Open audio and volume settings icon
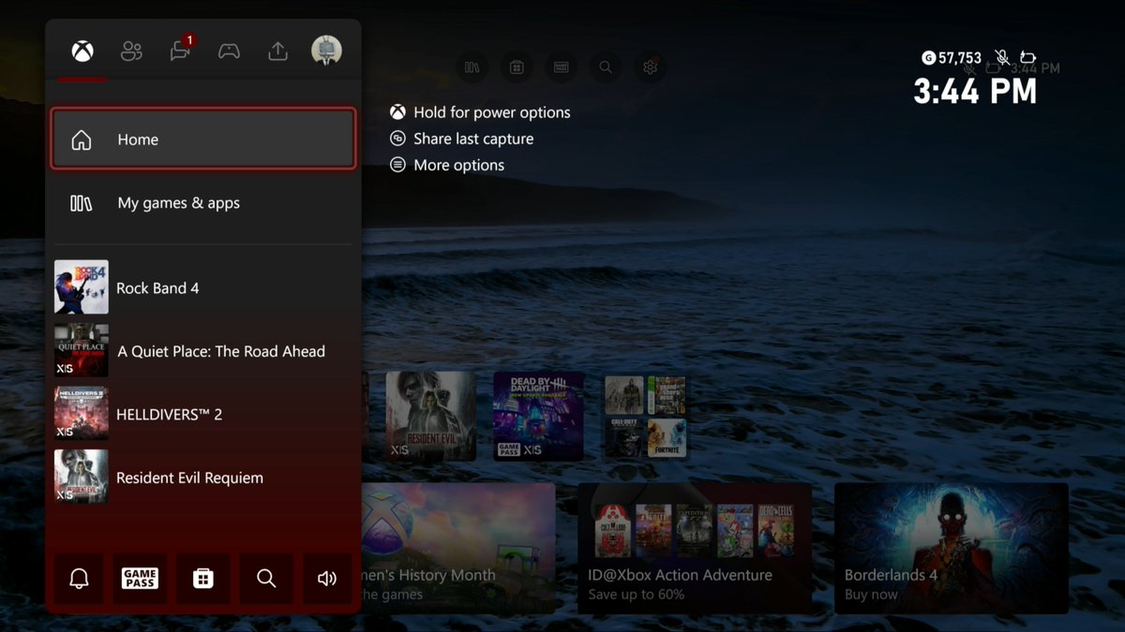Screen dimensions: 1125x632 coord(327,579)
